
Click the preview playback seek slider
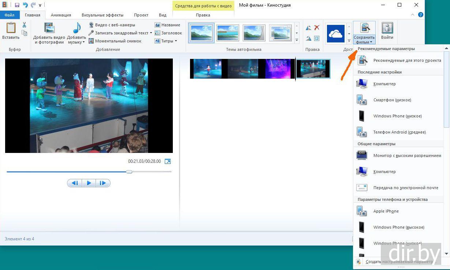click(x=129, y=172)
